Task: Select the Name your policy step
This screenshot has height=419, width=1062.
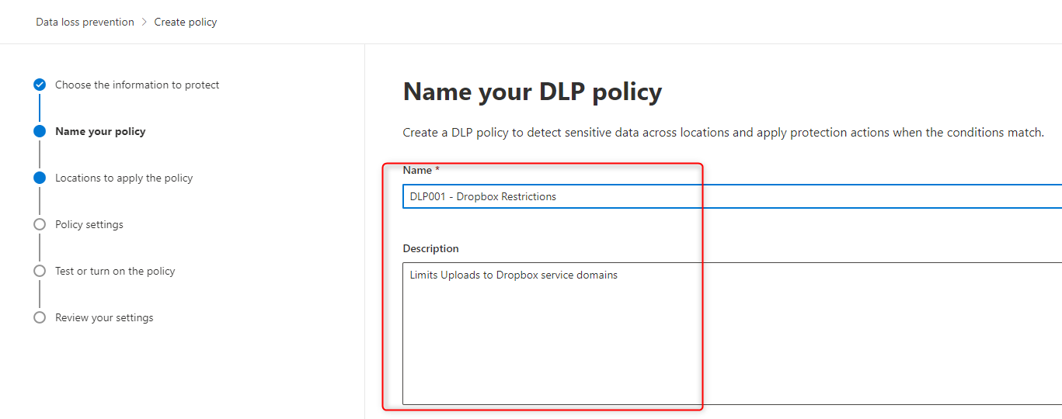Action: point(100,131)
